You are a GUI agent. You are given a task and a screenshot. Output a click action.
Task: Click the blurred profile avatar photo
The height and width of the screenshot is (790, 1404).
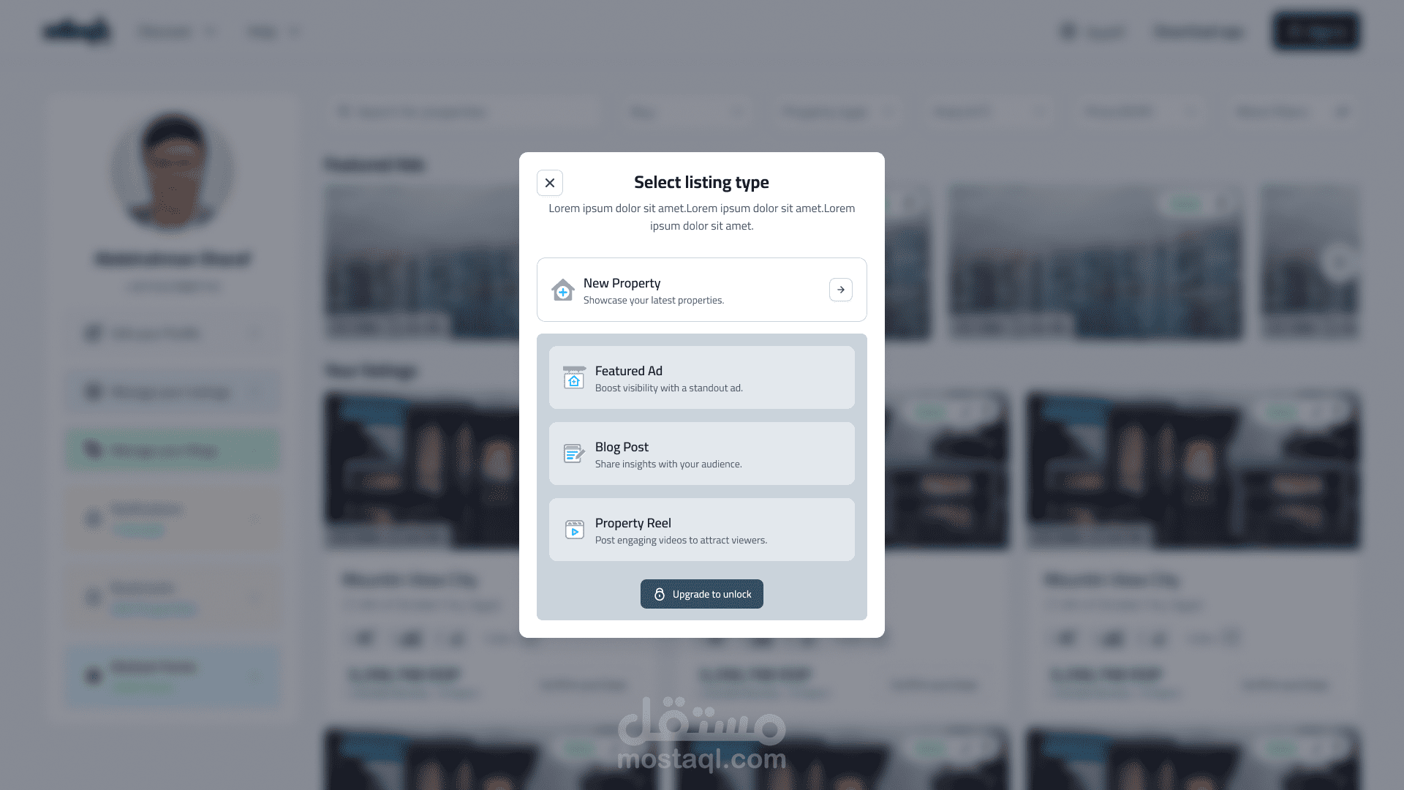tap(173, 171)
